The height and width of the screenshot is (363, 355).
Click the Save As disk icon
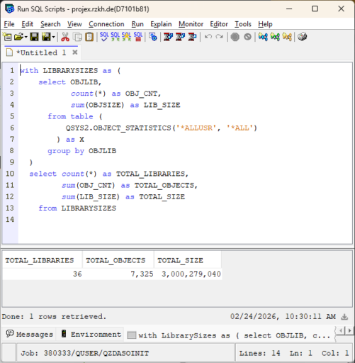point(46,37)
